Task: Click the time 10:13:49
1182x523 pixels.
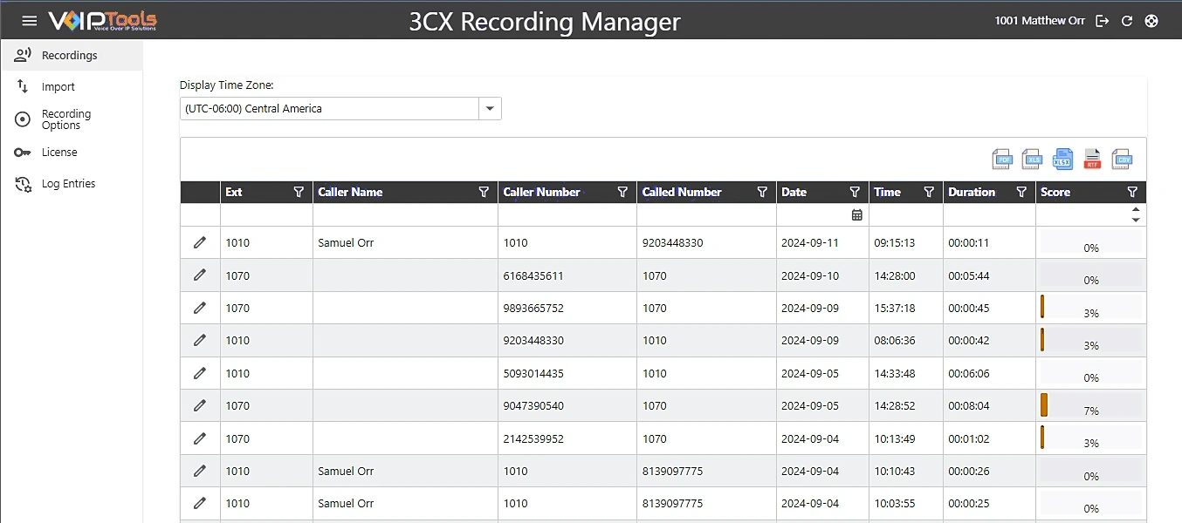Action: click(x=895, y=438)
